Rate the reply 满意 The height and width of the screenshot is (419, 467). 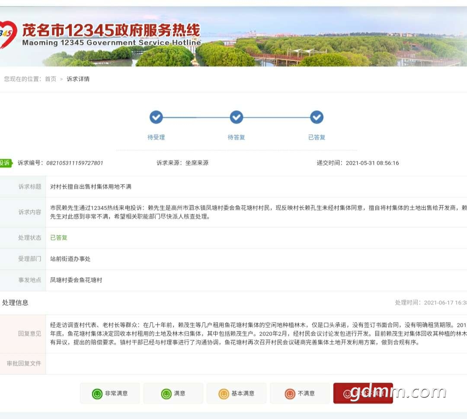coord(173,393)
